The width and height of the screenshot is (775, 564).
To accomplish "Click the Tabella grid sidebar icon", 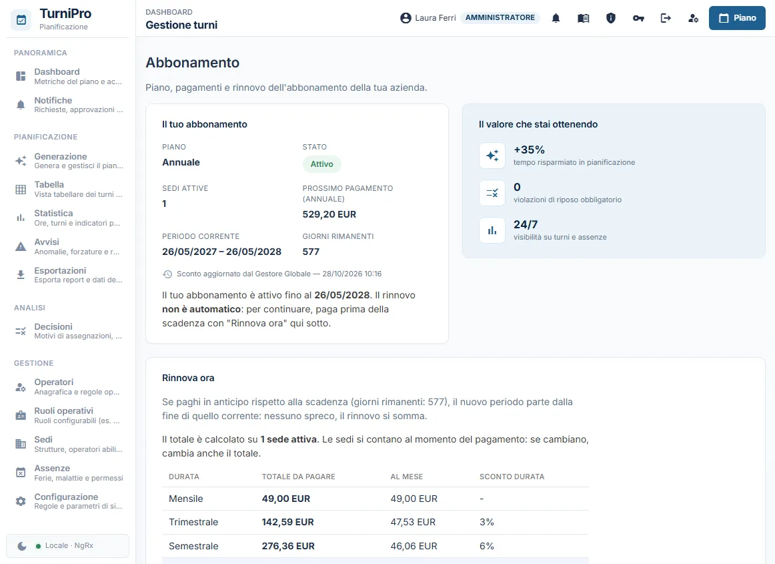I will 21,190.
